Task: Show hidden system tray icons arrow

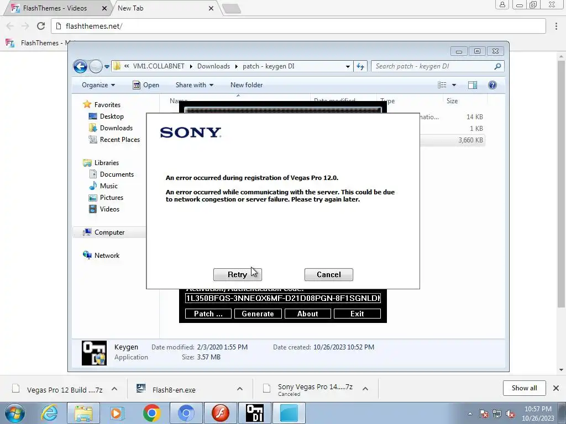Action: click(x=470, y=414)
